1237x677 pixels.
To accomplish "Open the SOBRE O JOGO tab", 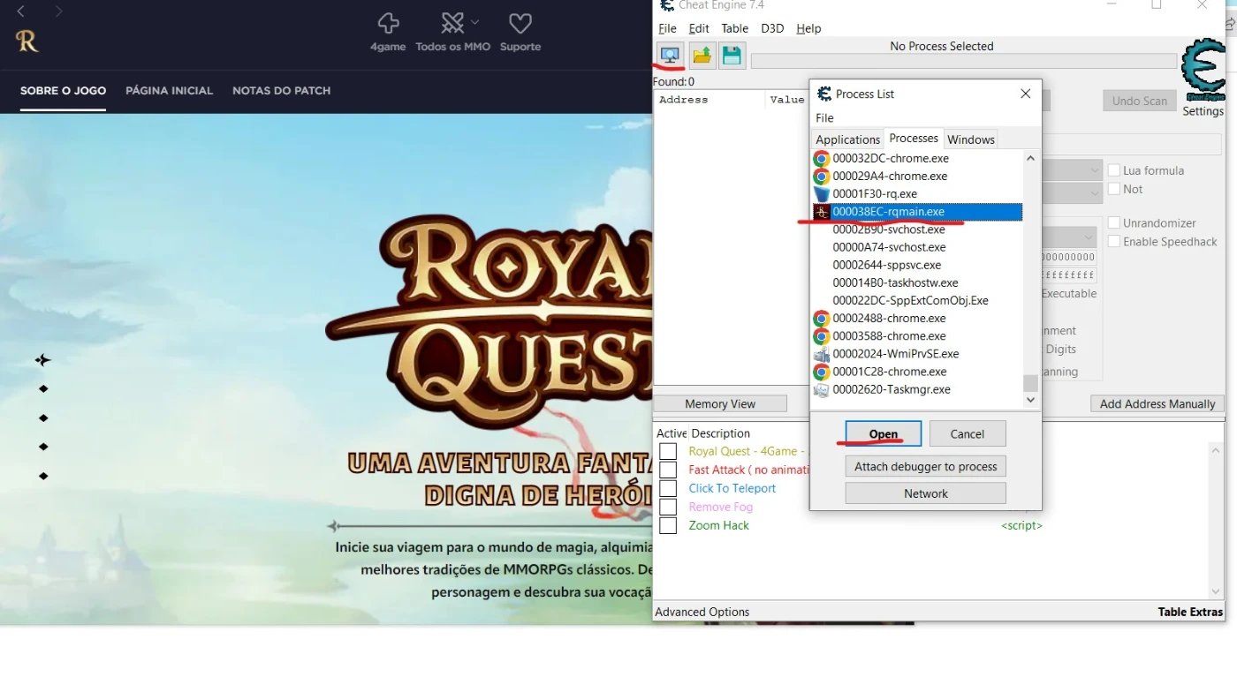I will pos(63,90).
